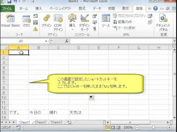Minimize the ribbon with caret icon

[149, 8]
